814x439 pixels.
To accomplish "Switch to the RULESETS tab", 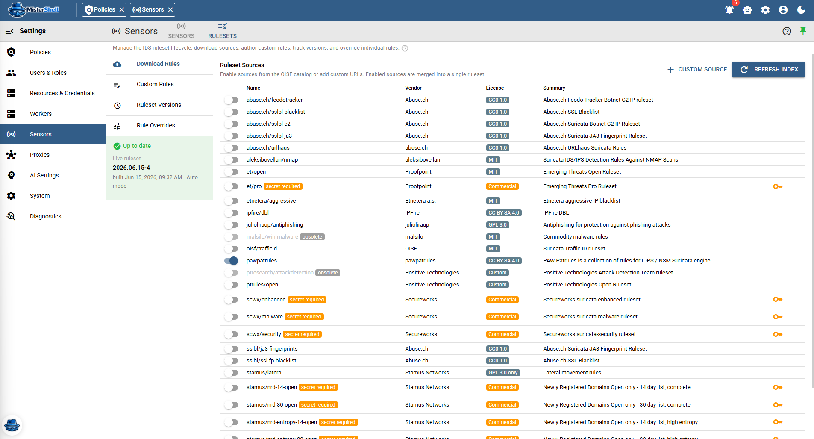I will tap(222, 31).
